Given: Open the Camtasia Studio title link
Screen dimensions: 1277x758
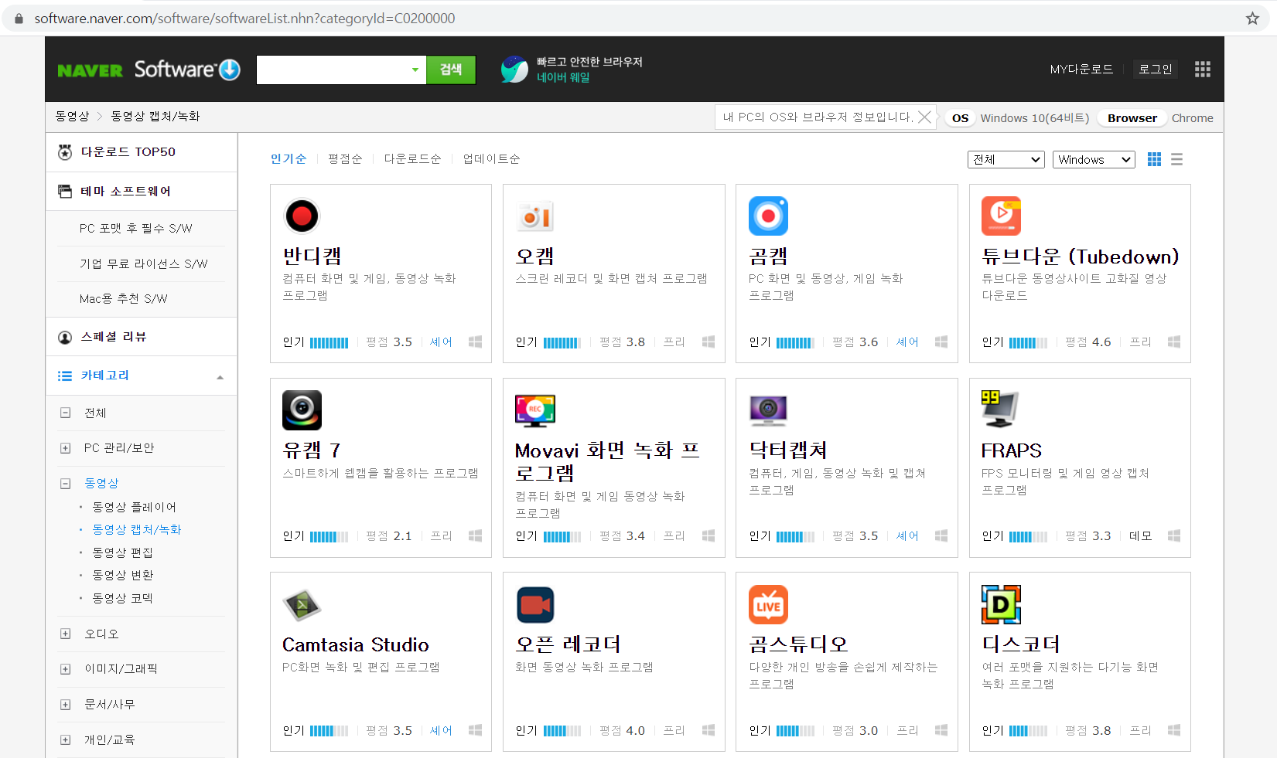Looking at the screenshot, I should 356,644.
